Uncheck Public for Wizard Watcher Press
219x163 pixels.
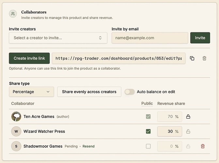[x=148, y=131]
